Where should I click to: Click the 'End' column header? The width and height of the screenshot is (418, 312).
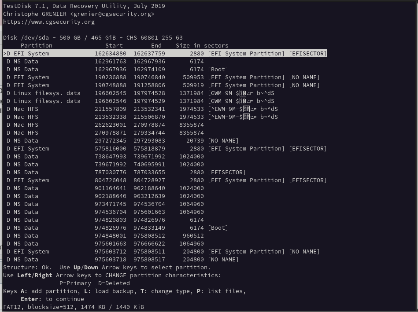coord(156,46)
